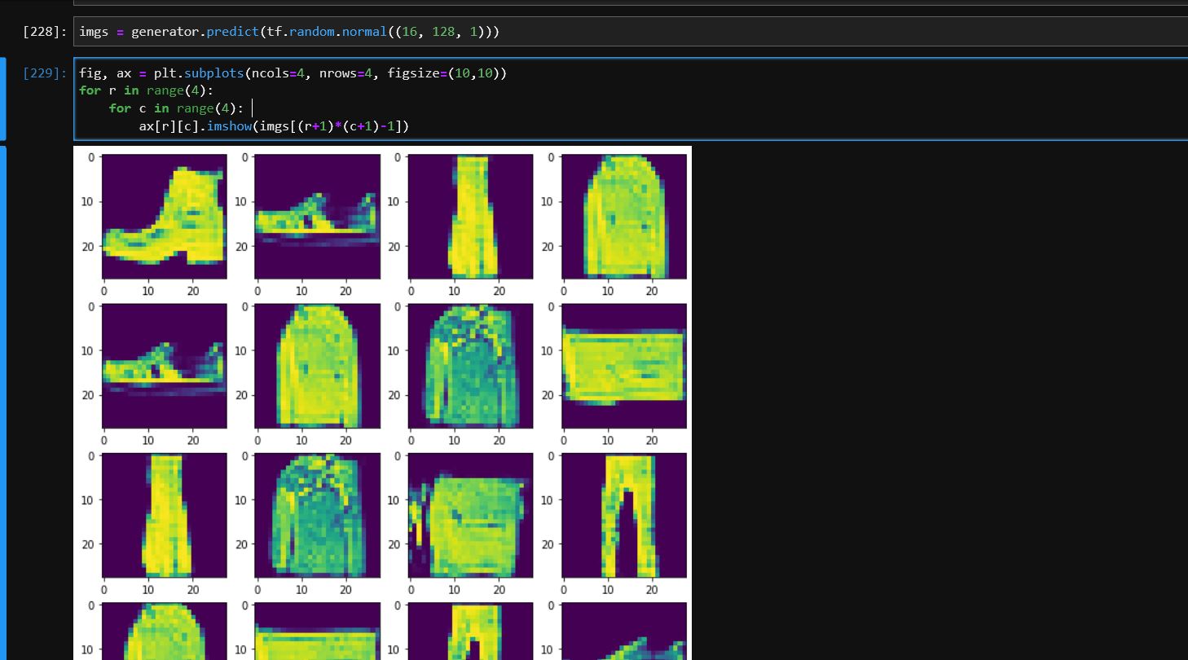Click the pullover image in row three
This screenshot has width=1188, height=660.
[317, 513]
